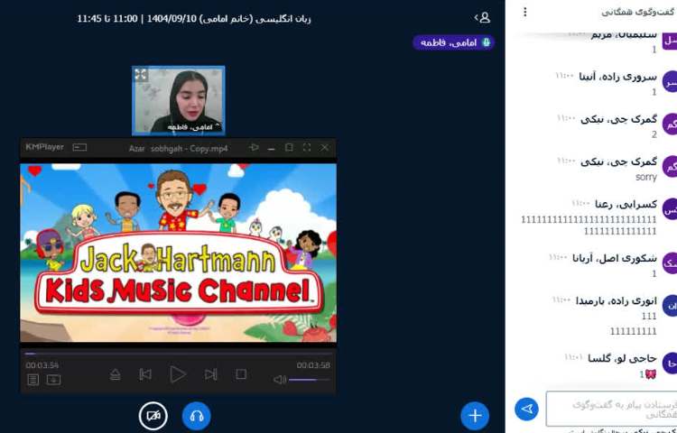Click the Azar sobhgah - Copy.mp4 title
Viewport: 677px width, 433px height.
pos(179,148)
